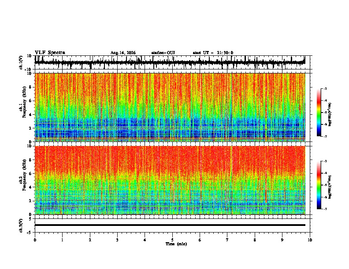
Task: Click the time axis tick label "9"
Action: point(282,240)
